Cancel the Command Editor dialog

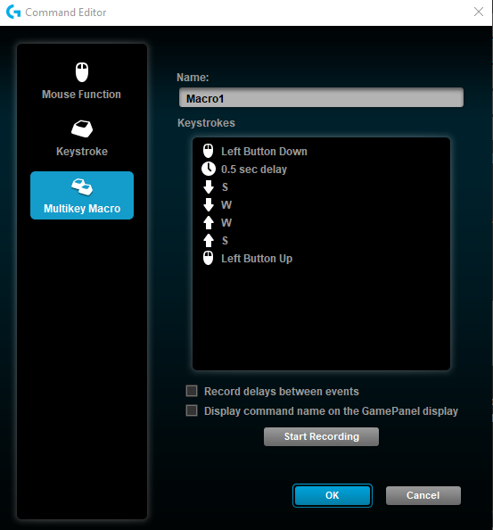(423, 495)
